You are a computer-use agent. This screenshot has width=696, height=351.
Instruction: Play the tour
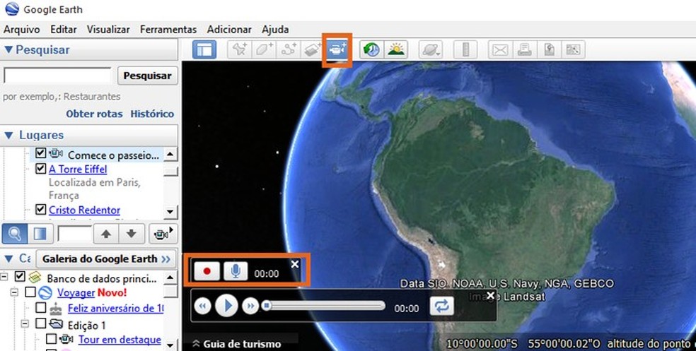(227, 306)
